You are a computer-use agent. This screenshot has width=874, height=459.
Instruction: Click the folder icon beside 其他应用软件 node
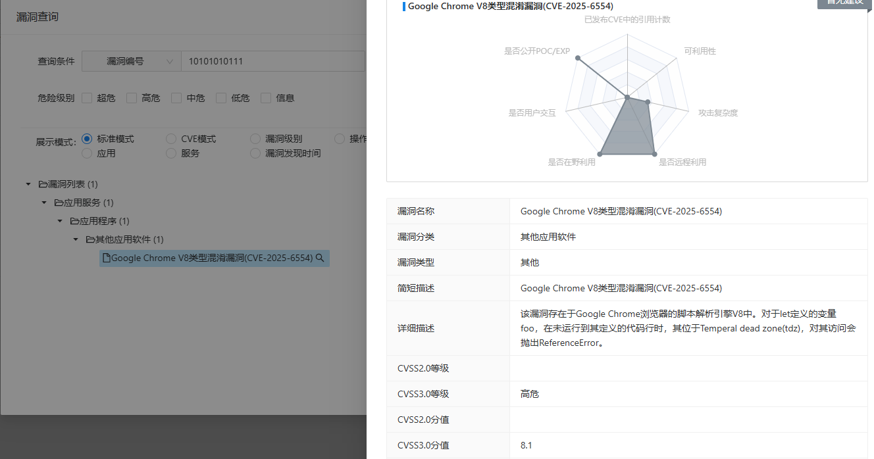point(90,239)
